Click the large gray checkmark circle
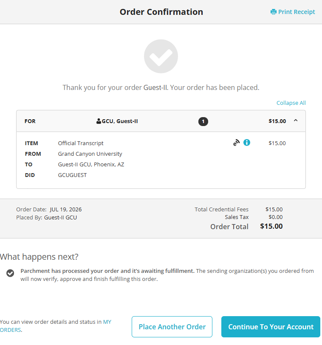 161,56
